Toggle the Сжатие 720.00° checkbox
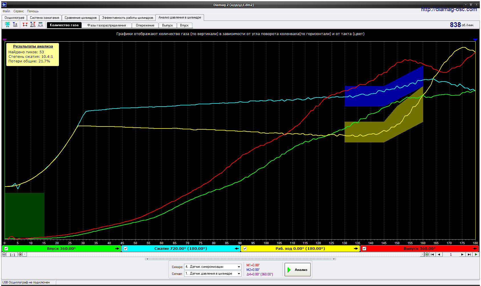 click(125, 249)
